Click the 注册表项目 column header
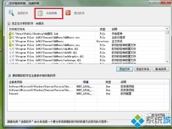 41,82
